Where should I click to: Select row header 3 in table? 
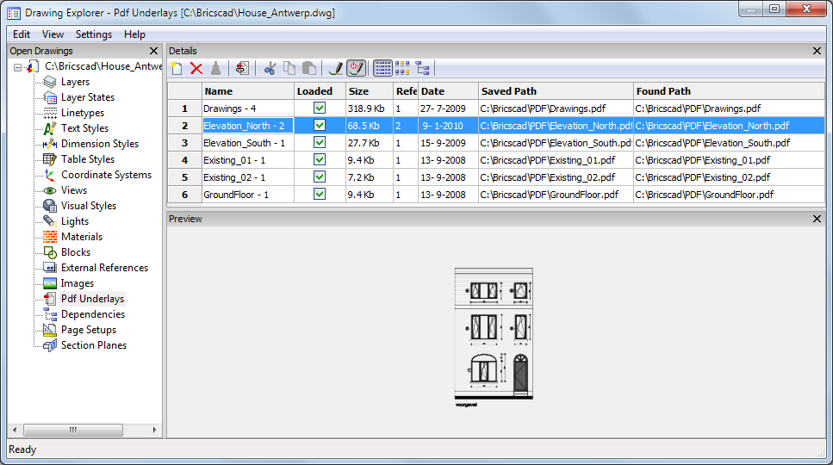[x=185, y=143]
